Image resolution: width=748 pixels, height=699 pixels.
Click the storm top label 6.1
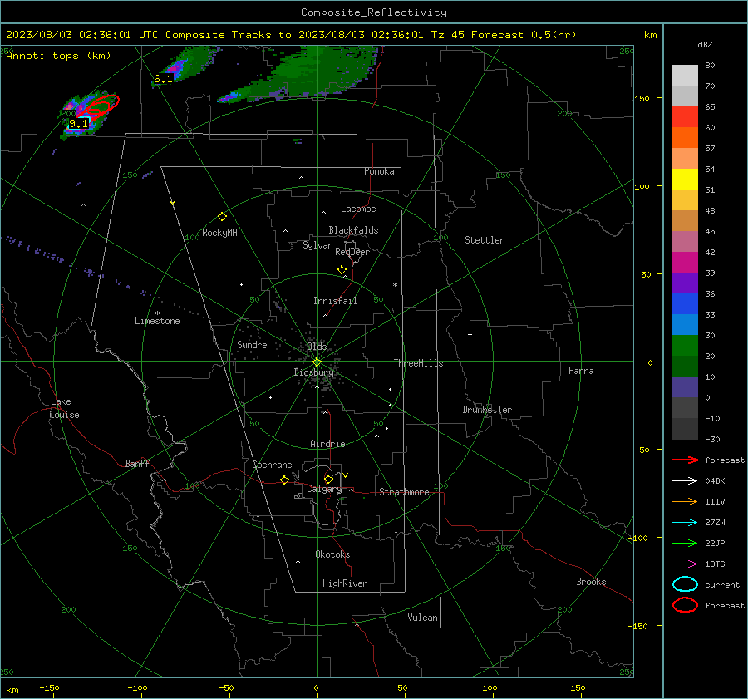point(163,79)
